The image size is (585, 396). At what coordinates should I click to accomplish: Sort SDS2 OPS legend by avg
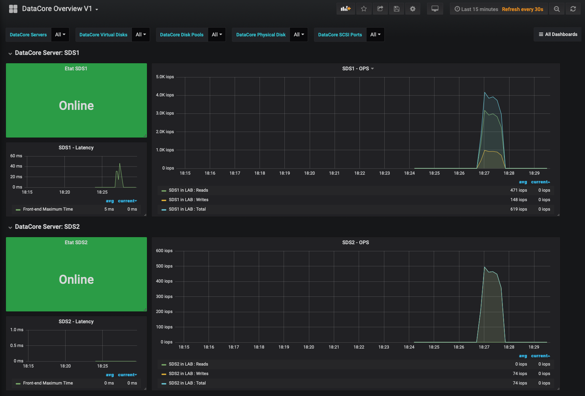[523, 356]
